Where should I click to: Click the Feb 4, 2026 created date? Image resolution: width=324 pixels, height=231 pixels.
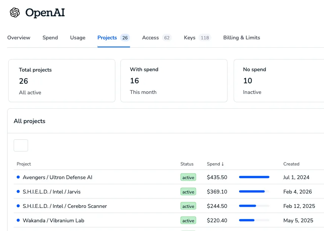point(297,192)
